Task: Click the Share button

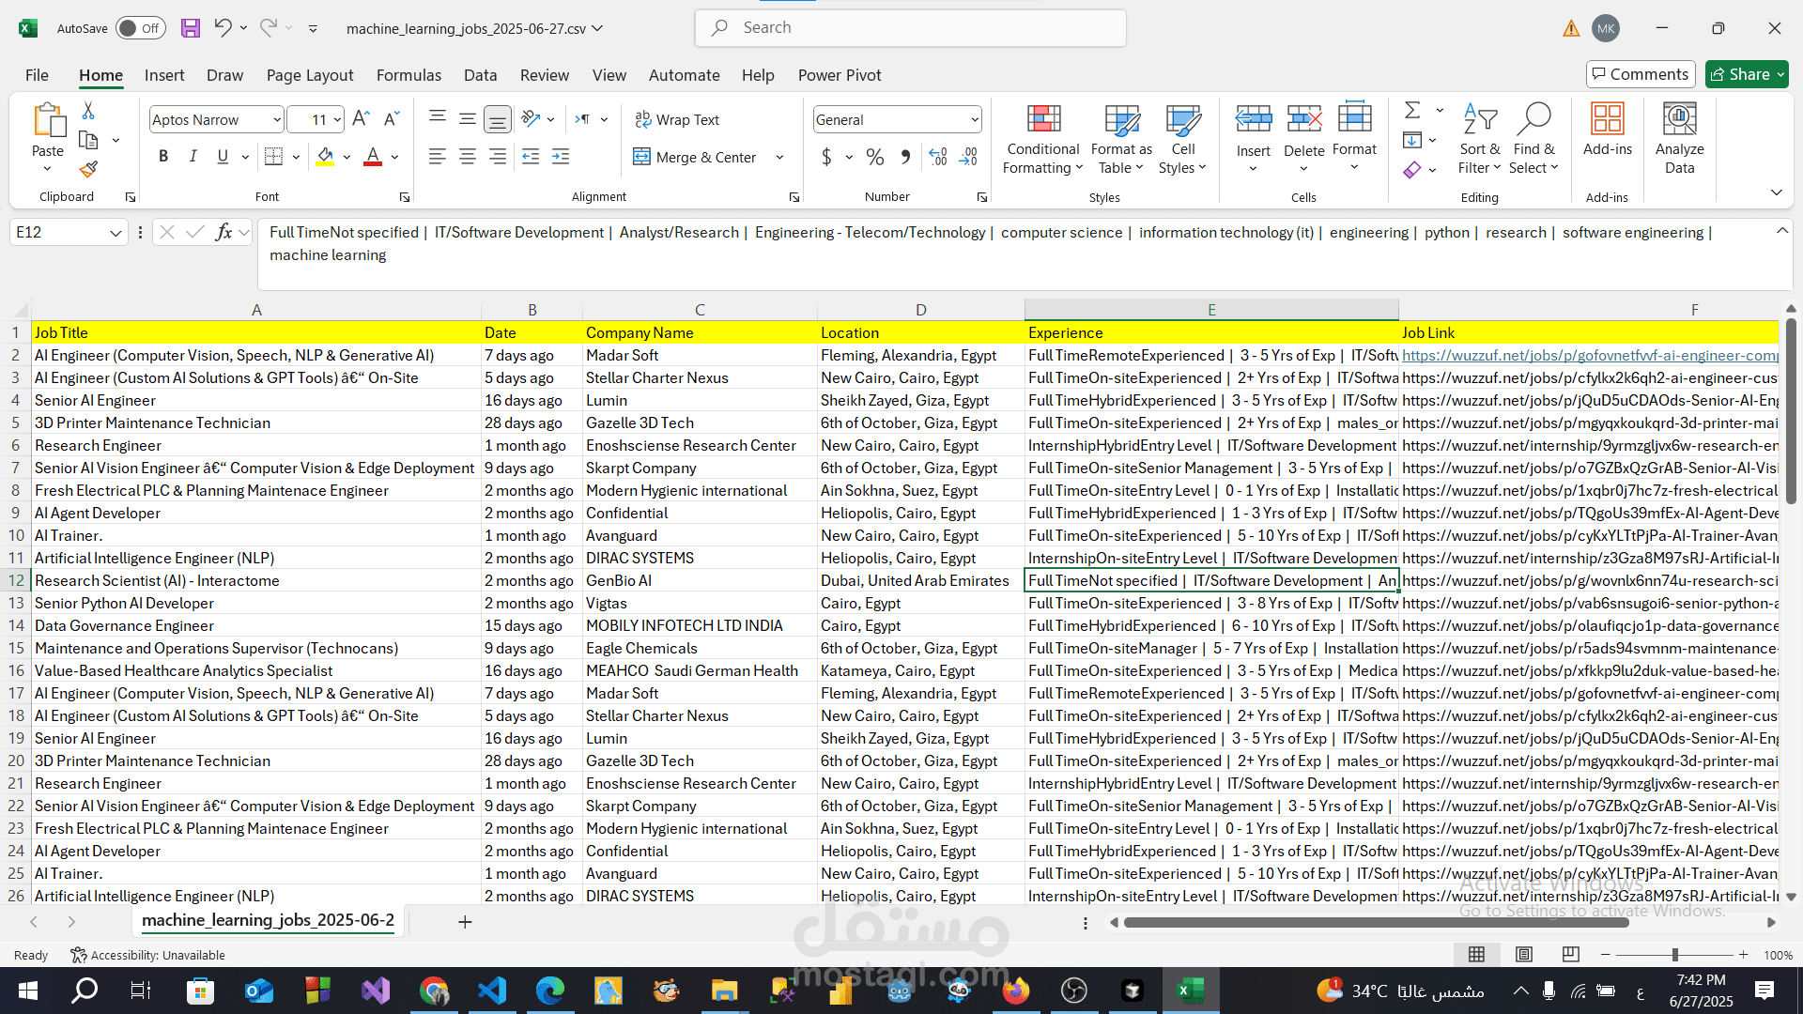Action: [x=1746, y=74]
